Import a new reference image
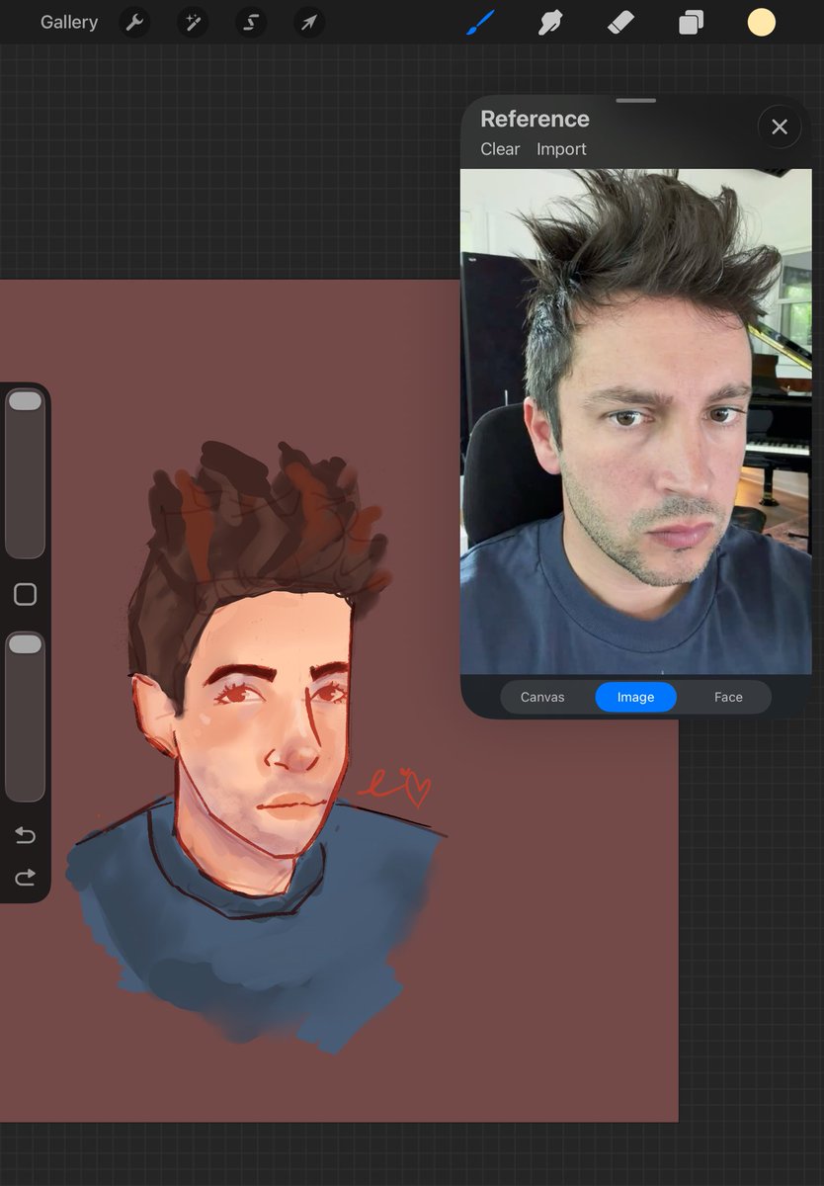Viewport: 824px width, 1186px height. 561,149
